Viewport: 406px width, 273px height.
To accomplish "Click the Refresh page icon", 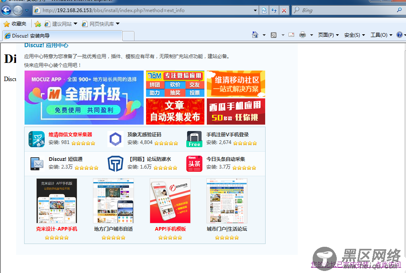I will 274,10.
